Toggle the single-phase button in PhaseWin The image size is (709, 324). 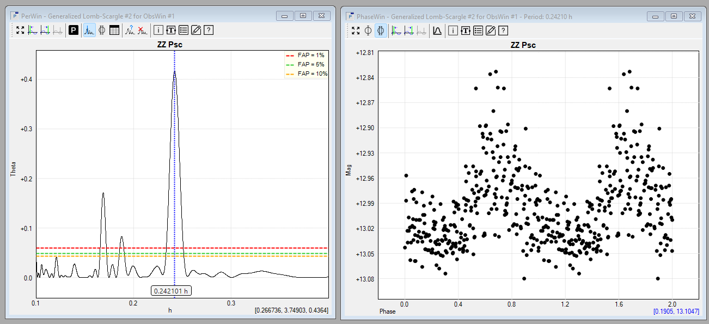368,30
